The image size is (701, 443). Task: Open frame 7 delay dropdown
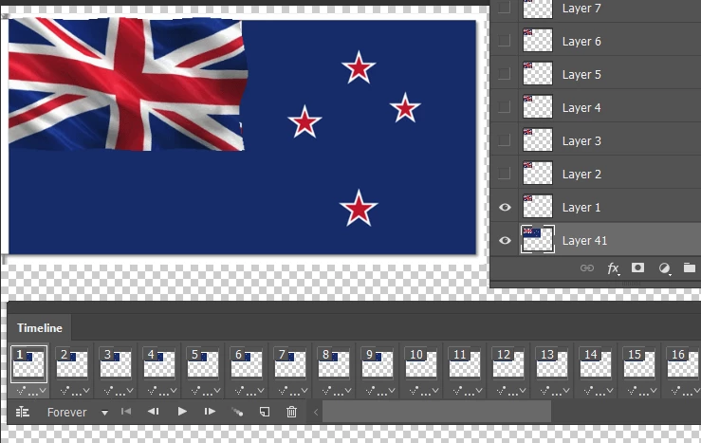(292, 391)
